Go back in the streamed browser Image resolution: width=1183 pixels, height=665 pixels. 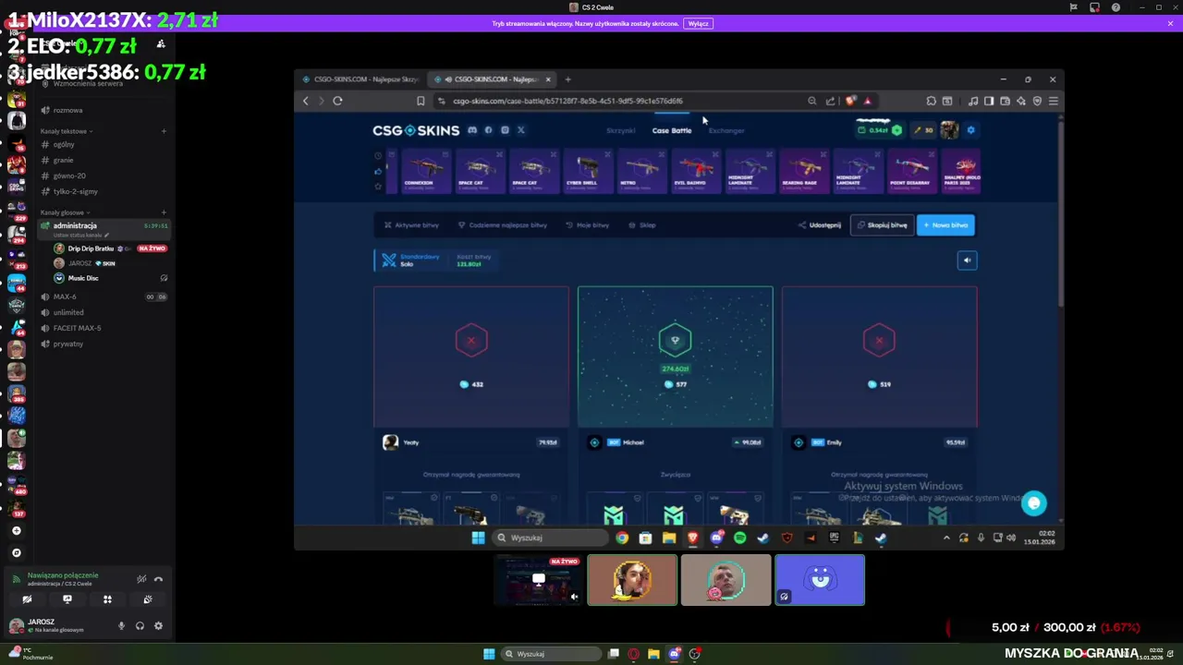306,101
